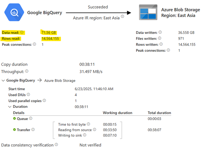
Task: Click the Used DIUs value 4
Action: pyautogui.click(x=76, y=95)
